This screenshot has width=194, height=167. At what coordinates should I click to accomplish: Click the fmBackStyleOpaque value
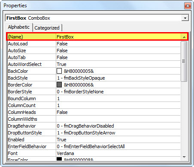81,78
